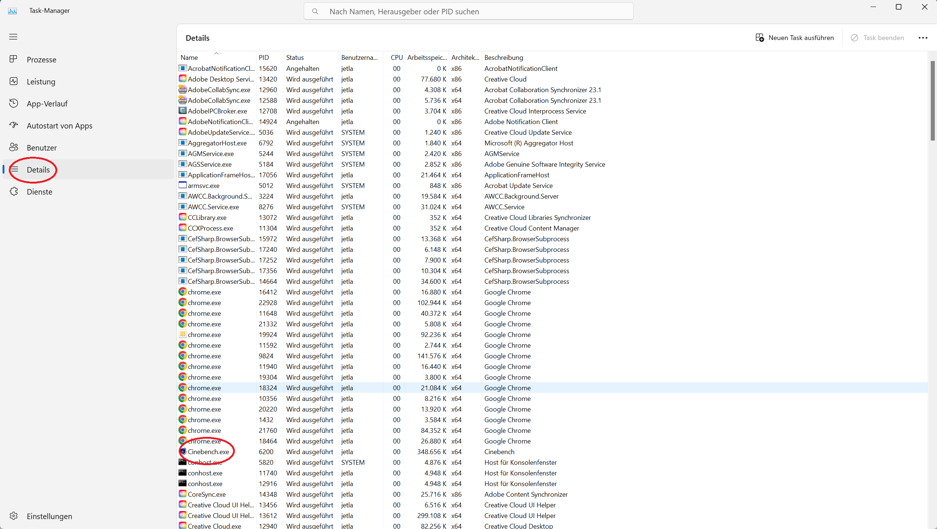
Task: Select conhost.exe row with PID 12916
Action: [552, 483]
